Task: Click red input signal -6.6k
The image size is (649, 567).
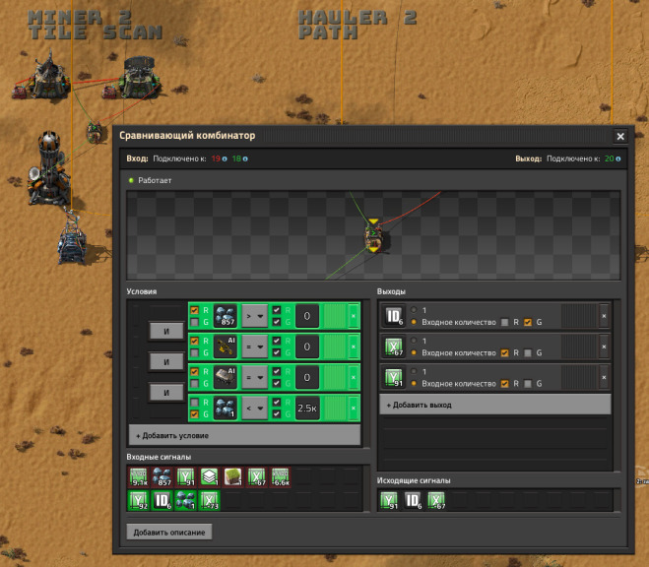Action: pyautogui.click(x=281, y=477)
